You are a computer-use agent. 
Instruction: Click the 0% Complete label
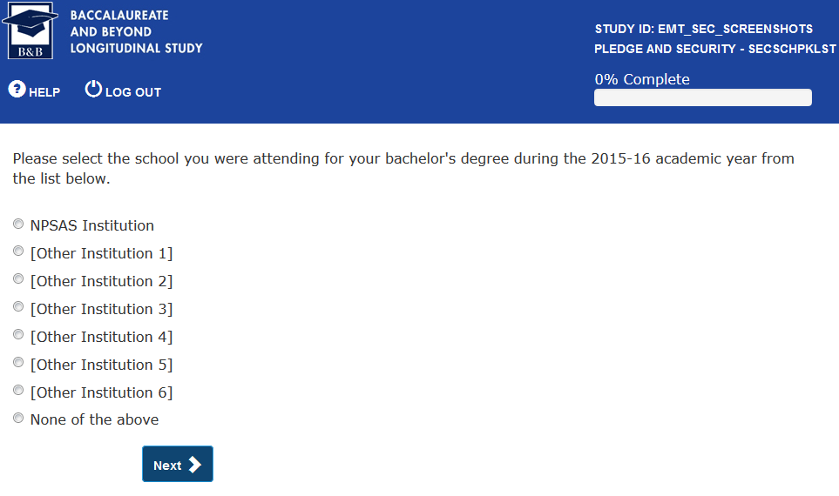point(642,79)
